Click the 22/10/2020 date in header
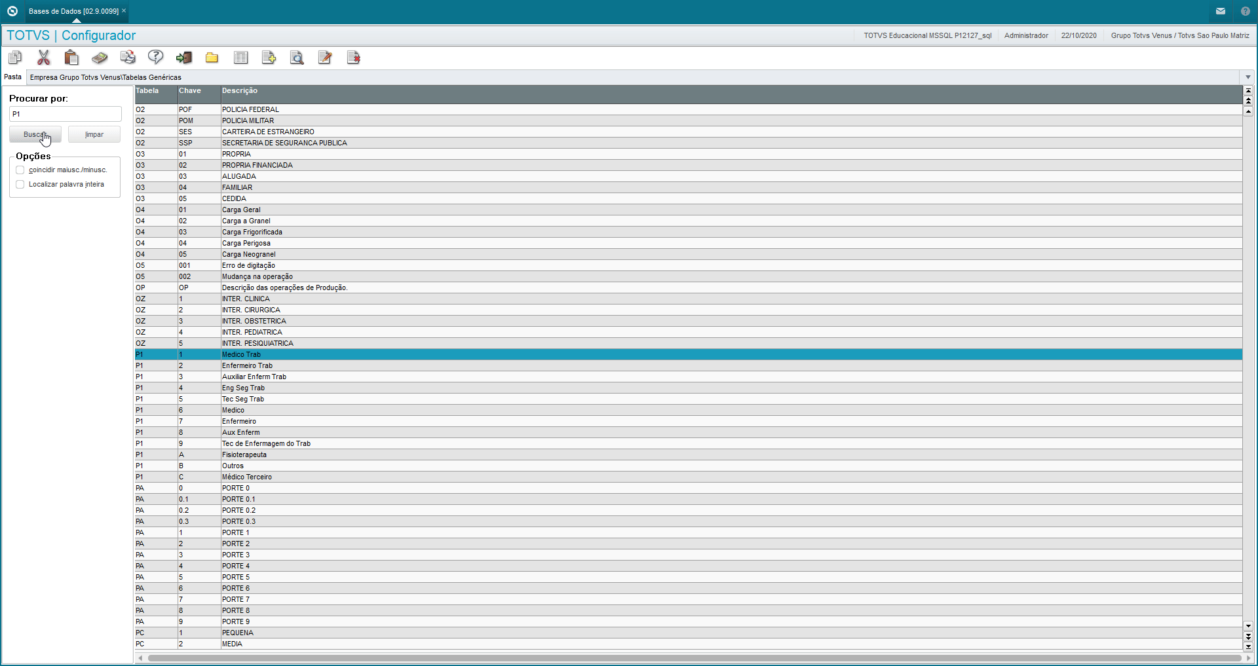The width and height of the screenshot is (1258, 666). coord(1078,36)
